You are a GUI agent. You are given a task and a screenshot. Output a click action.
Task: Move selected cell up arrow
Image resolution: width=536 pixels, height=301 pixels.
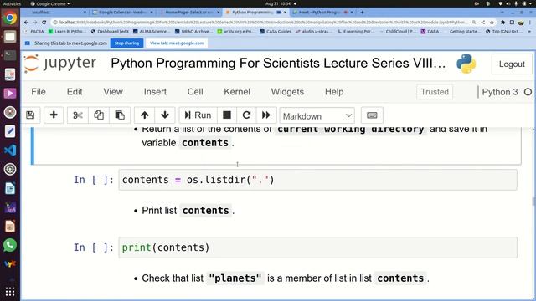click(145, 115)
